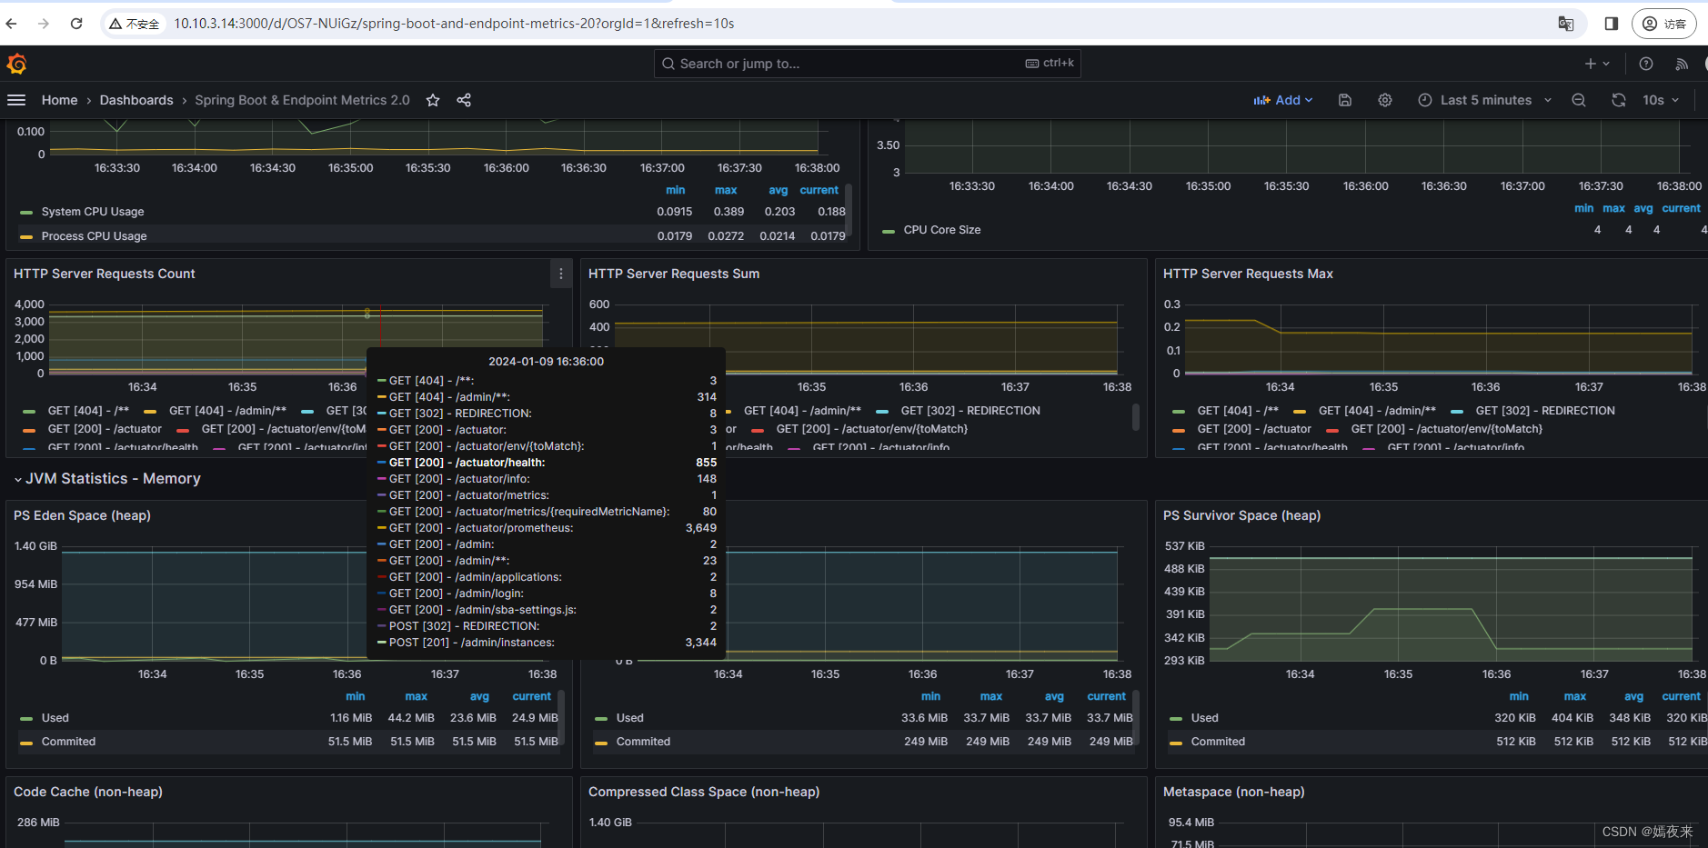Toggle GET [200] - /actuator in Requests Max legend
This screenshot has height=848, width=1708.
click(x=1254, y=429)
